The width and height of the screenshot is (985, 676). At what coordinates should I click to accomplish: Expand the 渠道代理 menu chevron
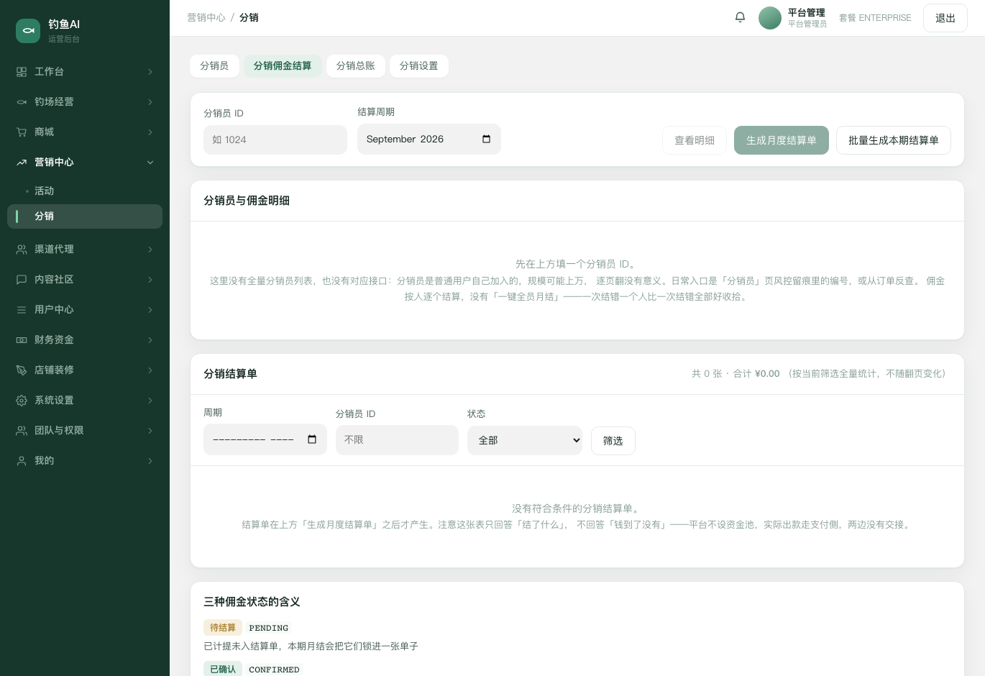tap(150, 250)
